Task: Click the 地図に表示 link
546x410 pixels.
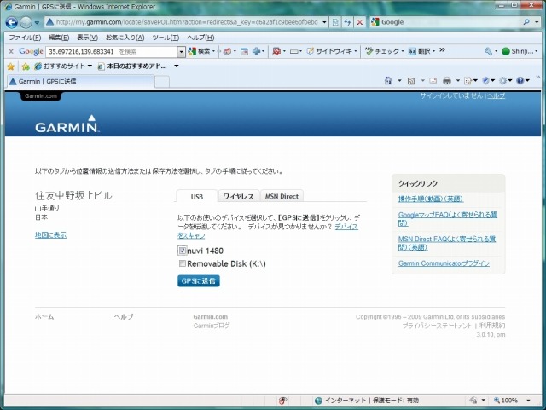Action: pyautogui.click(x=50, y=235)
